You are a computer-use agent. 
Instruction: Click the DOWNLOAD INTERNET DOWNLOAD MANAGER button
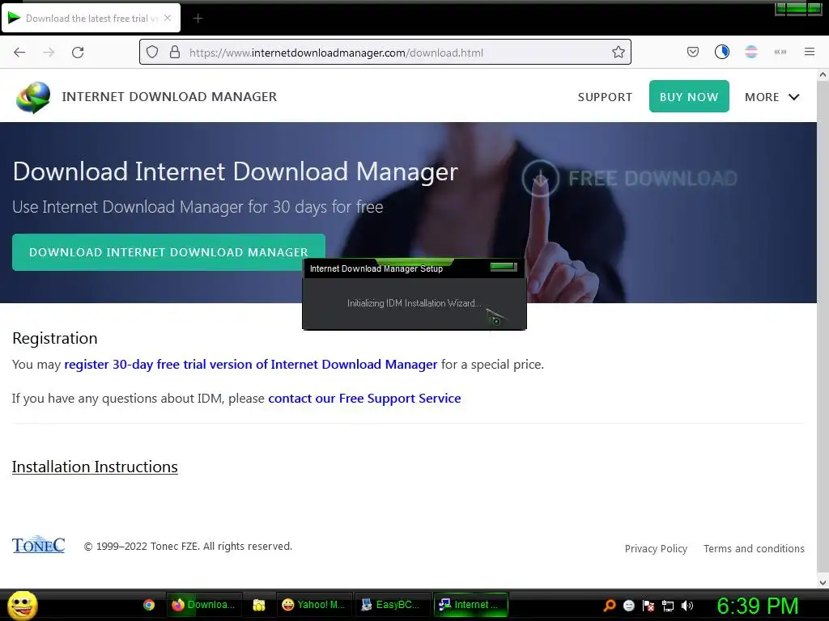coord(168,252)
